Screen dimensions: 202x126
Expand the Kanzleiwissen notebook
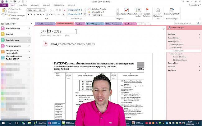pyautogui.click(x=30, y=40)
